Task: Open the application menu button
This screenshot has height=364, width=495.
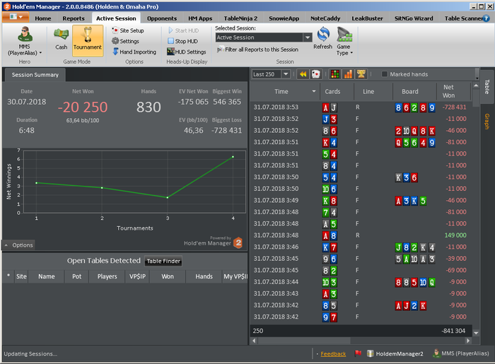Action: click(x=16, y=17)
